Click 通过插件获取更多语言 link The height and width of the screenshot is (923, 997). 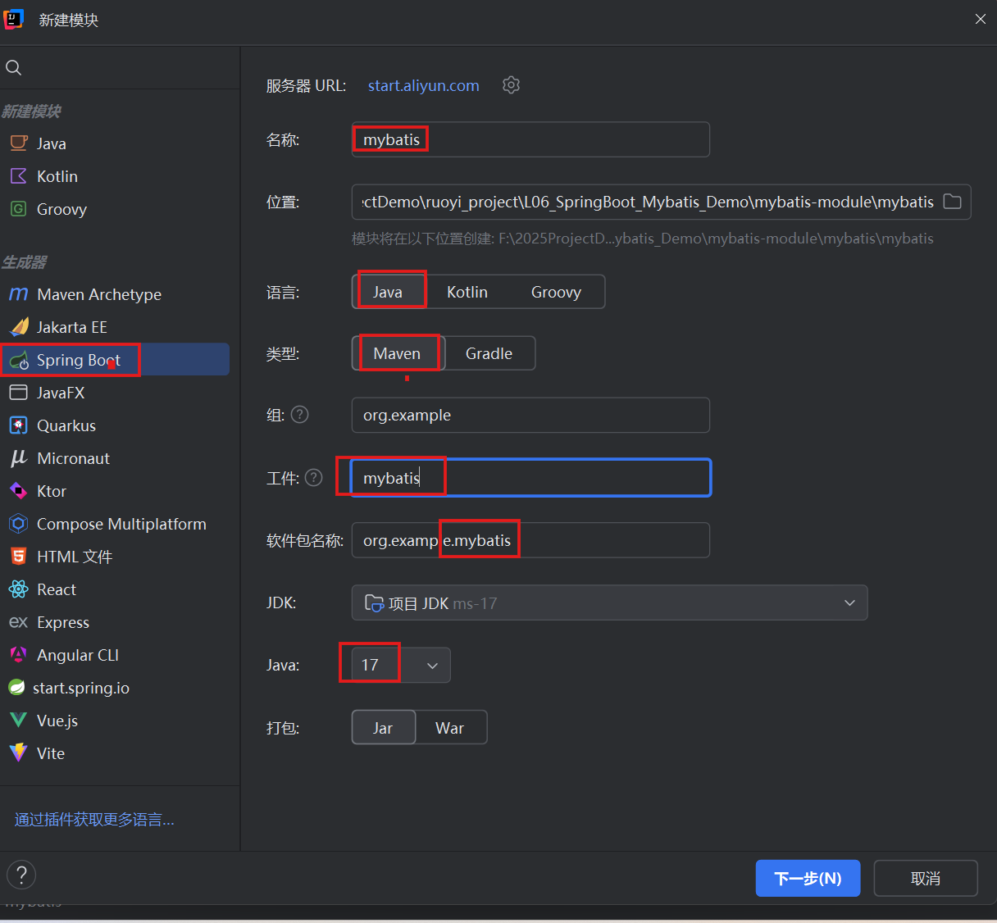point(94,819)
